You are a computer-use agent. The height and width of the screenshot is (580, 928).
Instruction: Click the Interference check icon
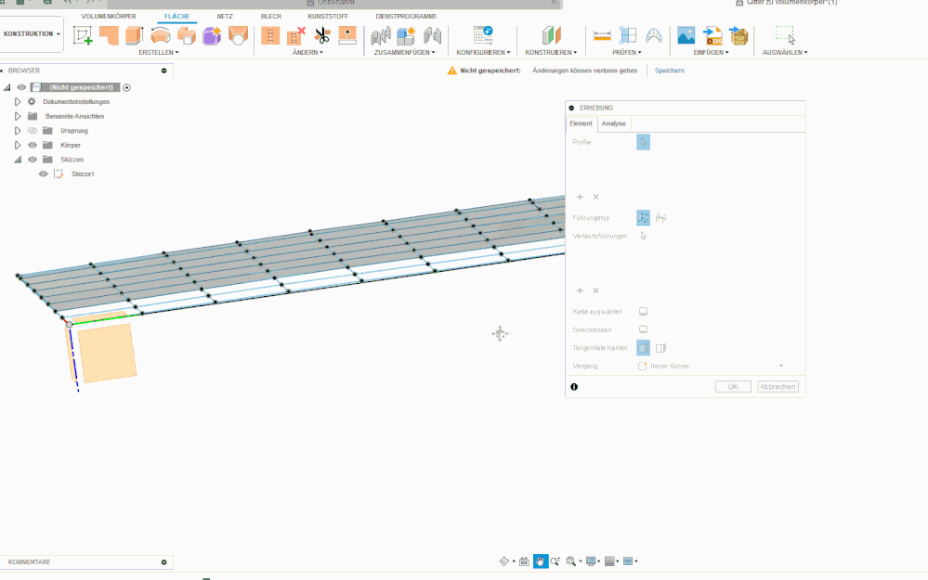point(628,35)
